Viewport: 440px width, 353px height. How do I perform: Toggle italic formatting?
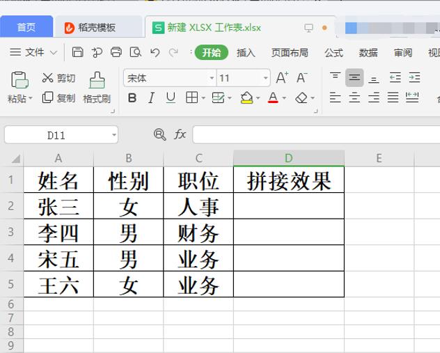point(151,98)
